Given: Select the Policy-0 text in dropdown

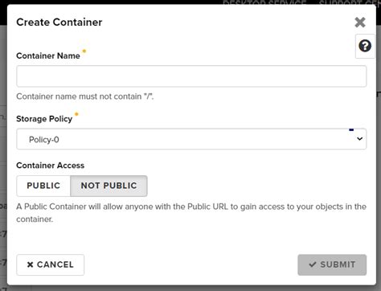Looking at the screenshot, I should [44, 140].
